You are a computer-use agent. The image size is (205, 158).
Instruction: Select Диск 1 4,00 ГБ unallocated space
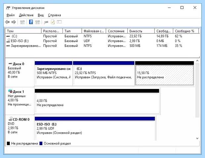point(97,101)
